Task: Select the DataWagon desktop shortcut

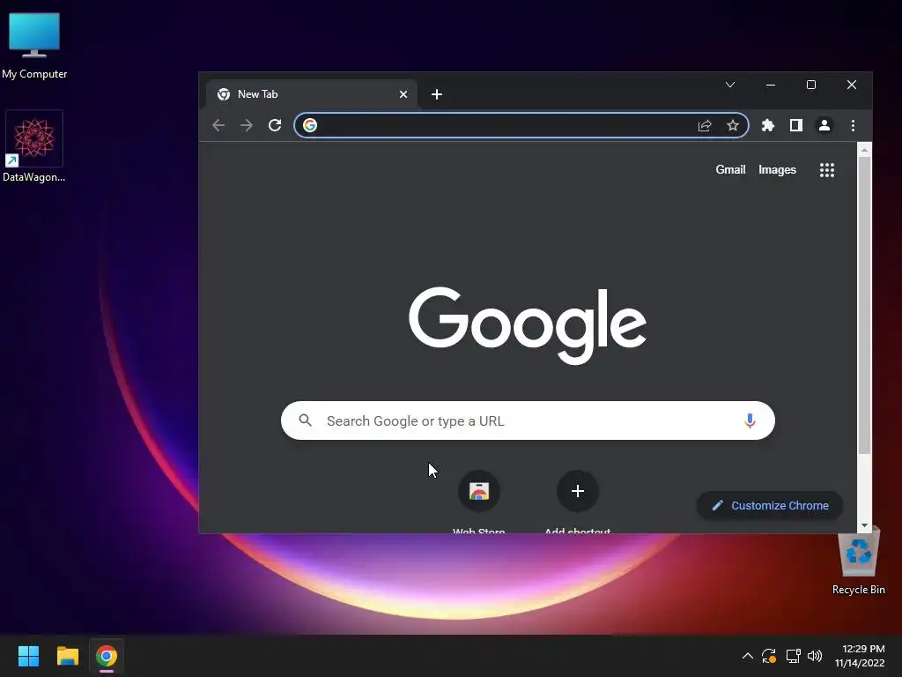Action: click(x=34, y=147)
